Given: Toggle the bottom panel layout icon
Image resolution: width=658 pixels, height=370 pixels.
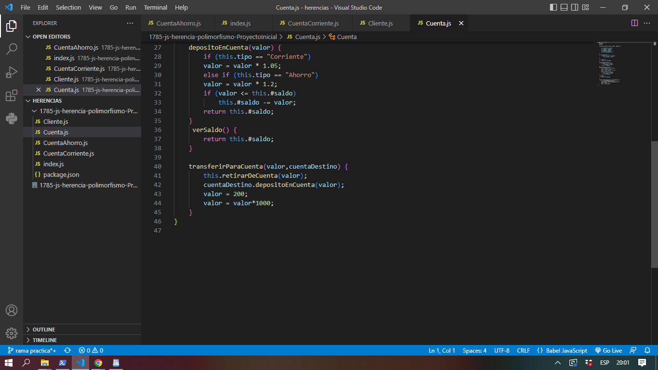Looking at the screenshot, I should (564, 7).
